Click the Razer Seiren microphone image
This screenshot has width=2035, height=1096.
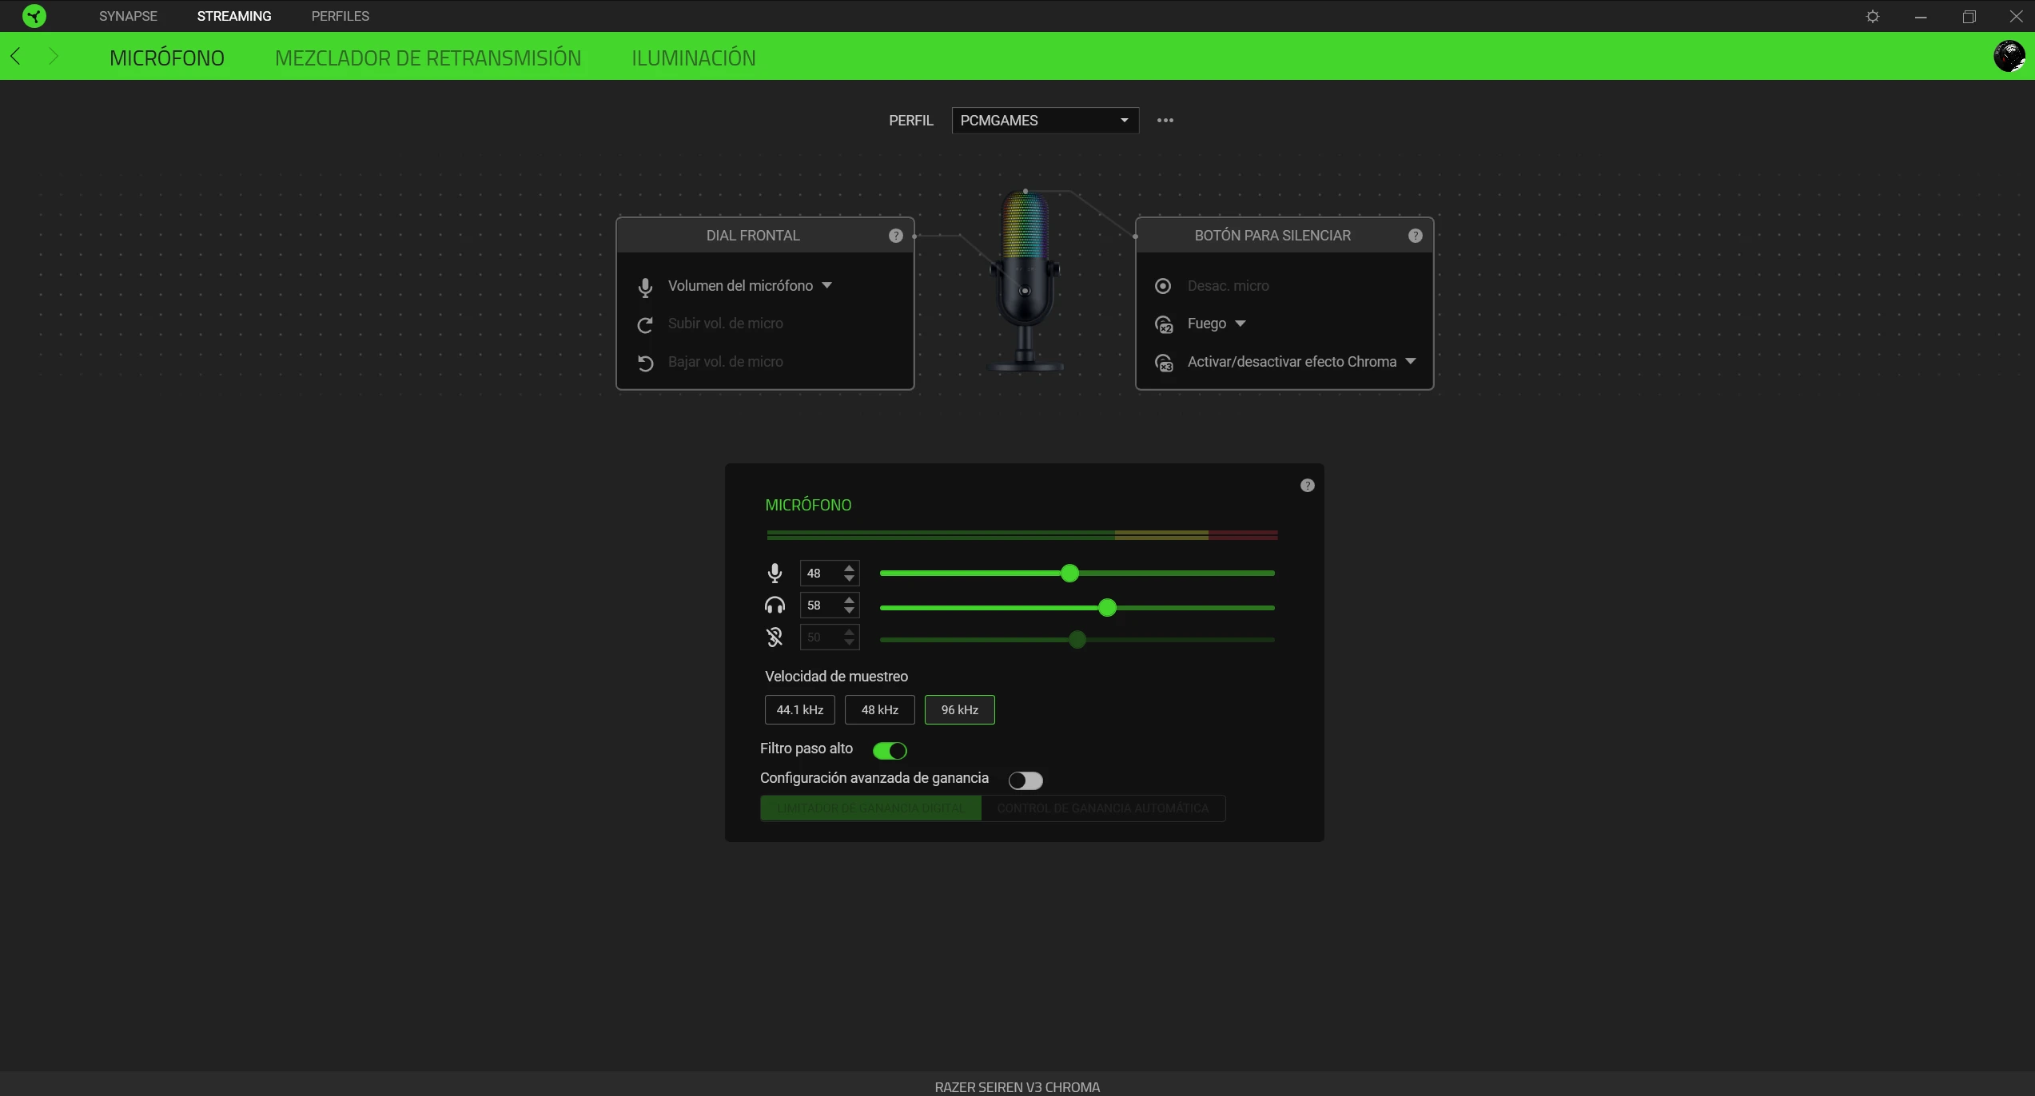[1025, 281]
